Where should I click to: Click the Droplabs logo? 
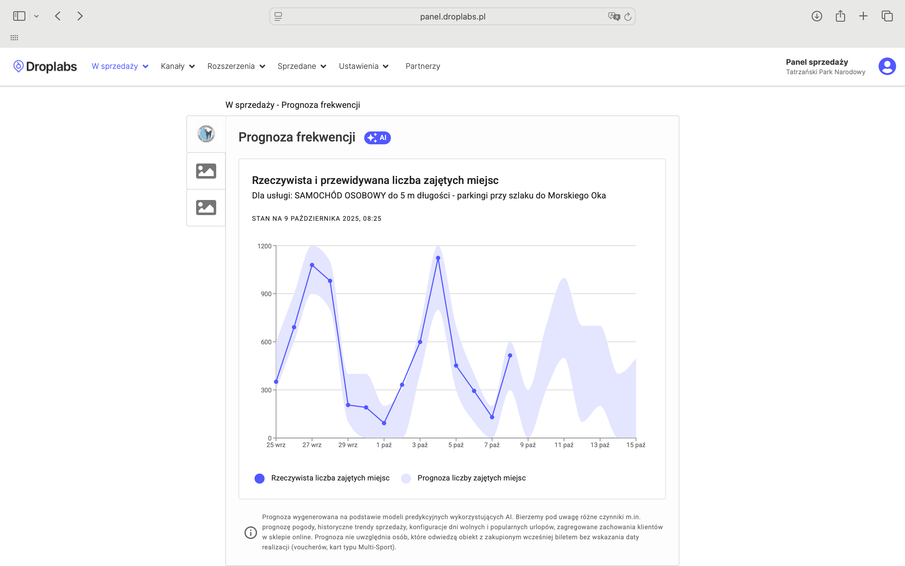pyautogui.click(x=45, y=66)
